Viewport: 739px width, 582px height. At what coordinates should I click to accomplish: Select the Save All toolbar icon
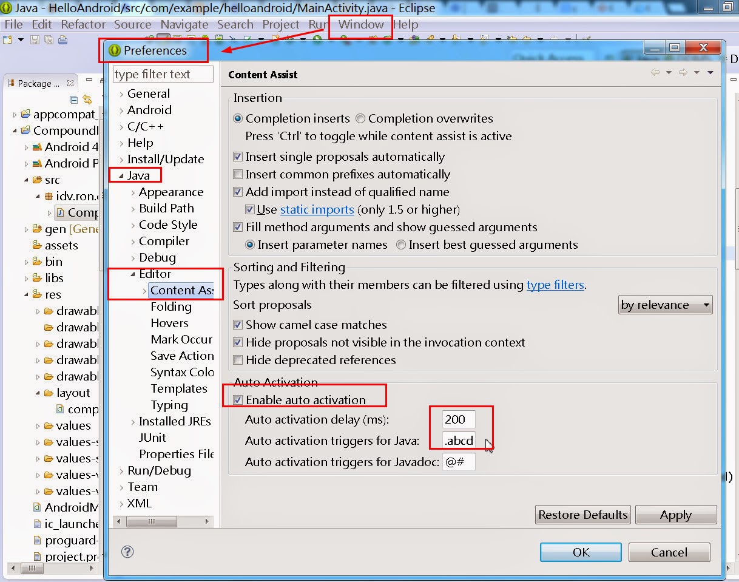48,39
